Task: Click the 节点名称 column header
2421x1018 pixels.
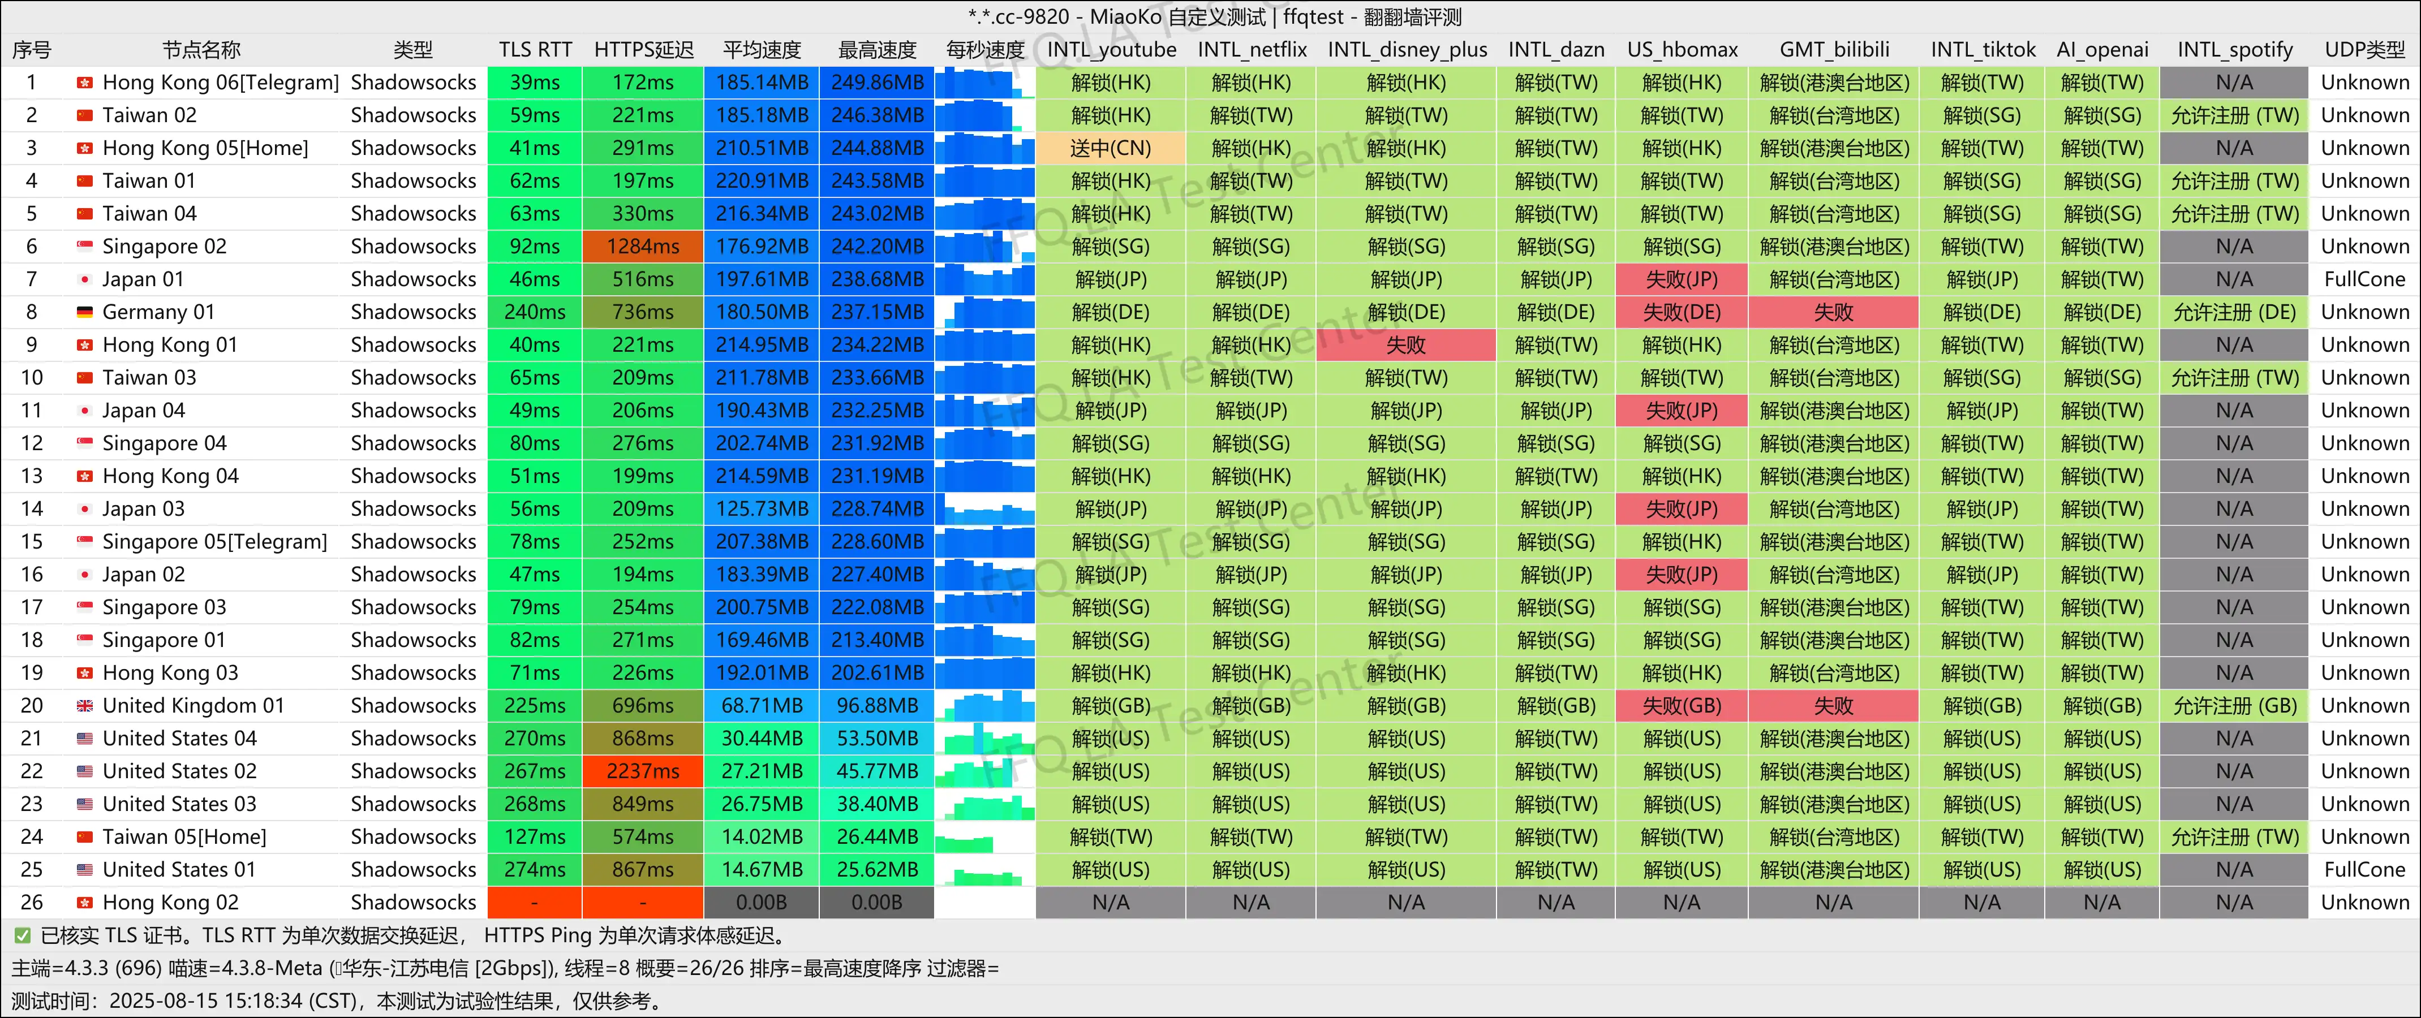Action: coord(201,50)
